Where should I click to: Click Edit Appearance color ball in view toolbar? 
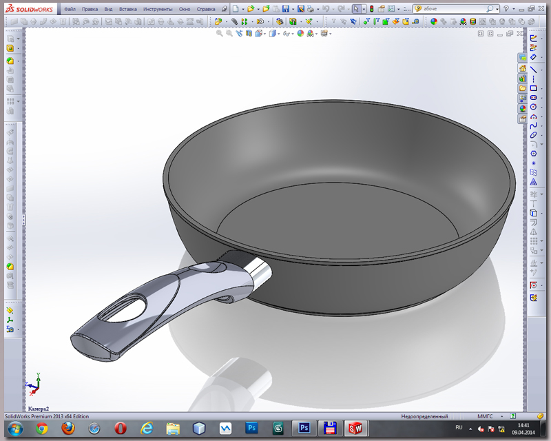(x=300, y=33)
